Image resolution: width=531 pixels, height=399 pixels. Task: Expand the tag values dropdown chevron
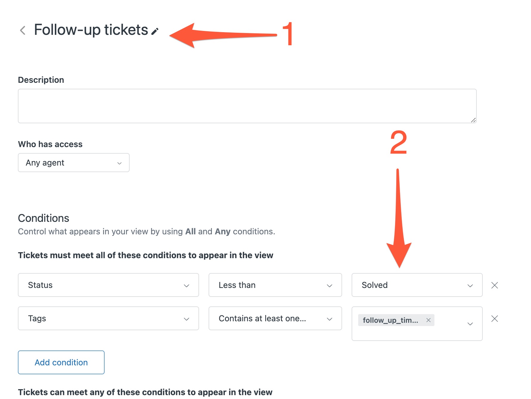click(470, 324)
